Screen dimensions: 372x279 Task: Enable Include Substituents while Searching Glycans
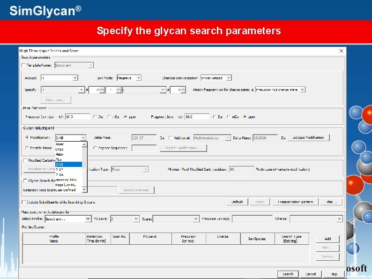pos(23,202)
